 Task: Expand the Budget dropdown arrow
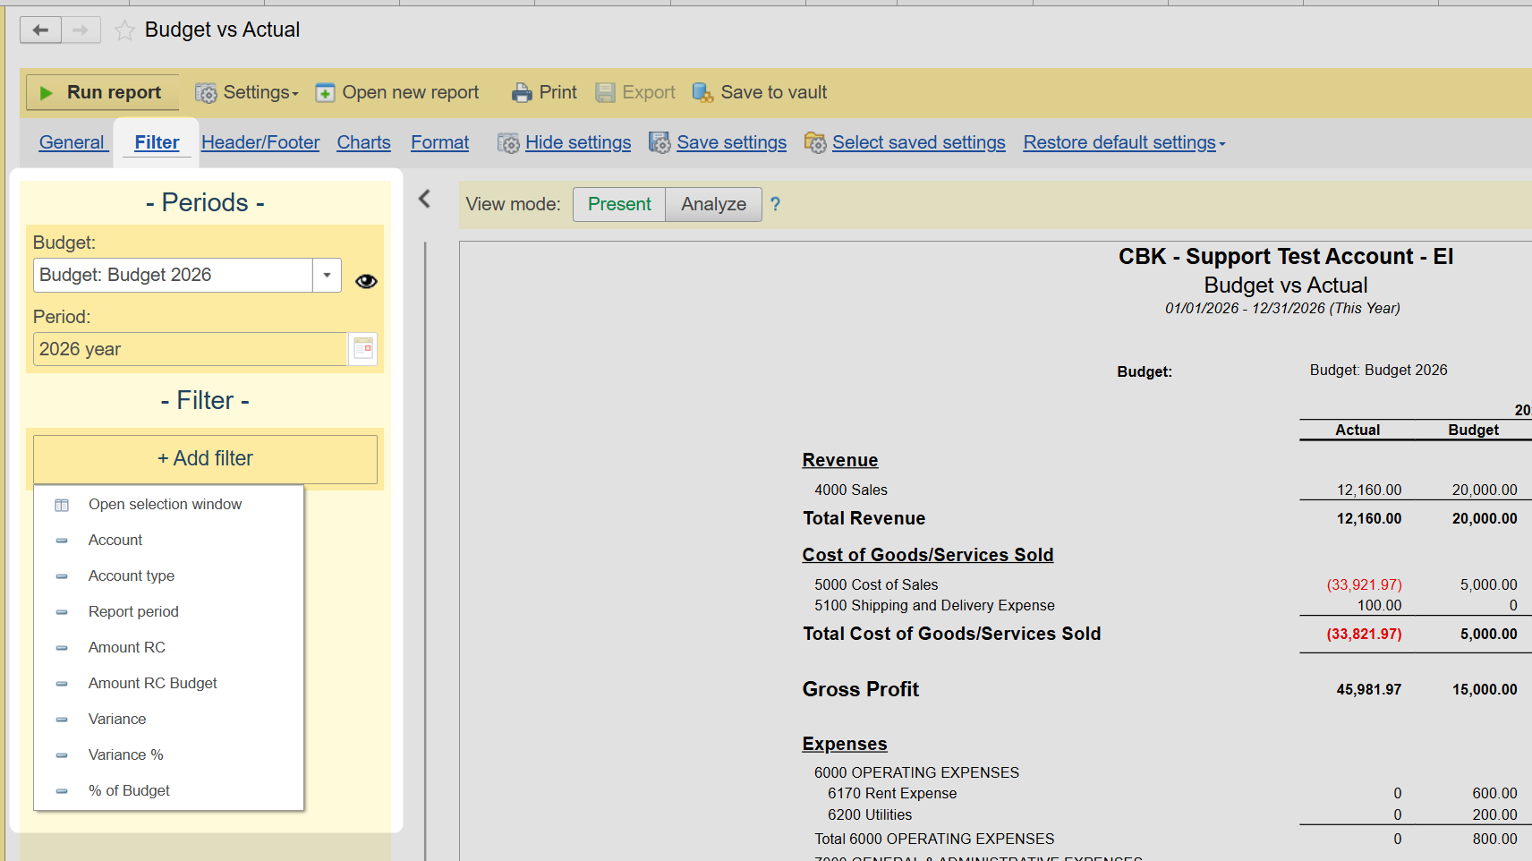327,276
